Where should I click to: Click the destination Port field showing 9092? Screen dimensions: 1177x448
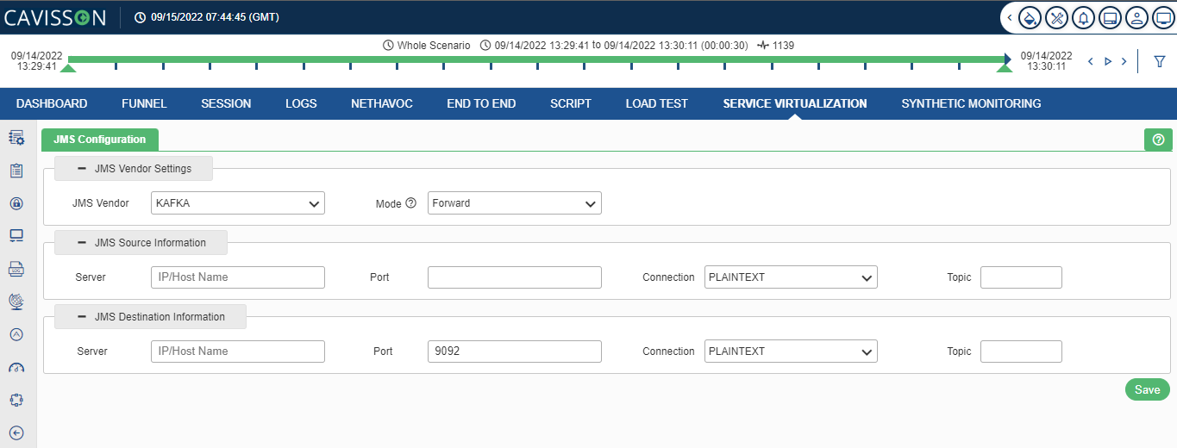(515, 352)
